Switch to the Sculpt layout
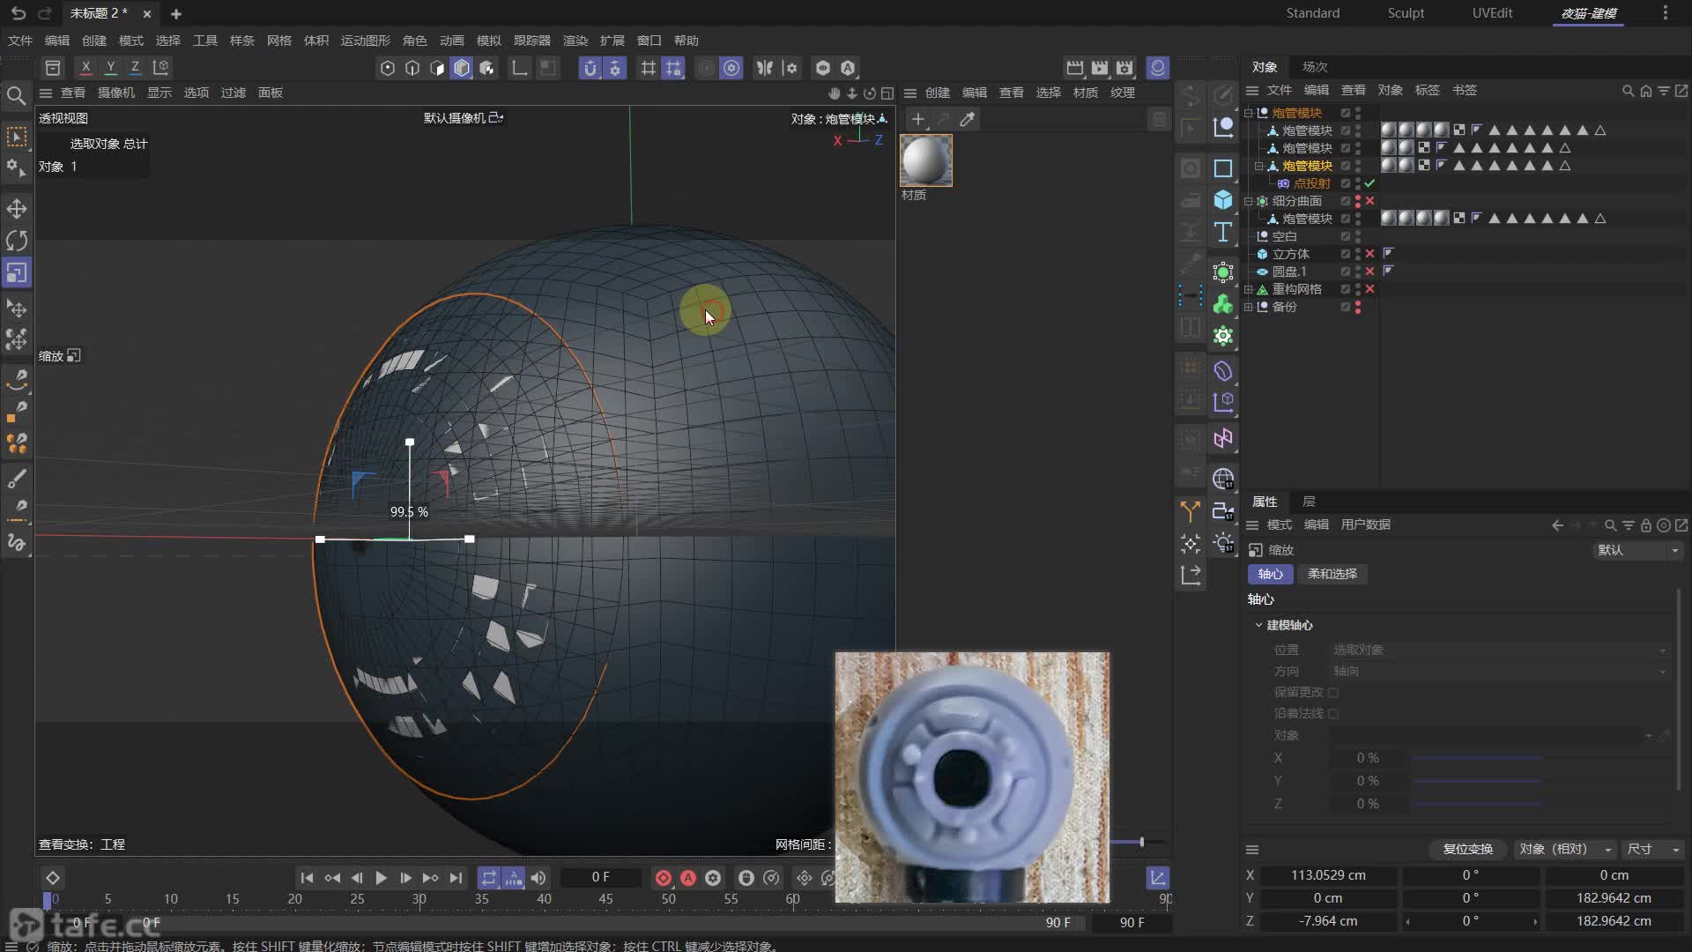Image resolution: width=1692 pixels, height=952 pixels. tap(1406, 13)
